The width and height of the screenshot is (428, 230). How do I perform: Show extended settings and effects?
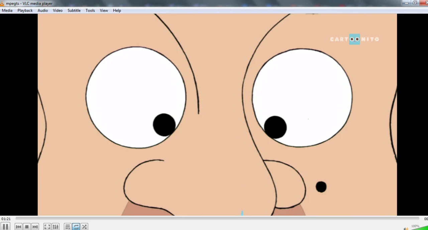pos(56,227)
